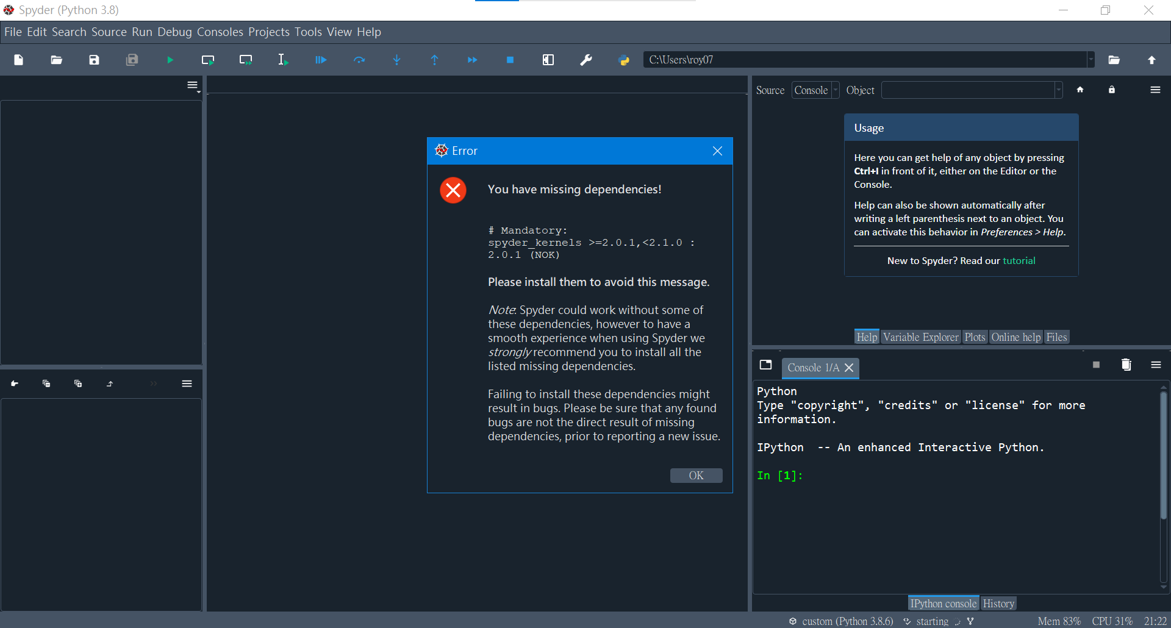Save all files with the save-all icon
This screenshot has width=1171, height=628.
132,60
